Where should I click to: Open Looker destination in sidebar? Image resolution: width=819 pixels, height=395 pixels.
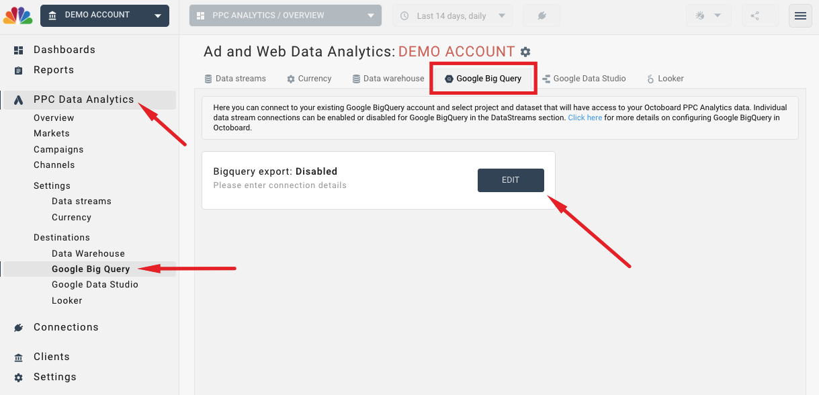tap(67, 300)
